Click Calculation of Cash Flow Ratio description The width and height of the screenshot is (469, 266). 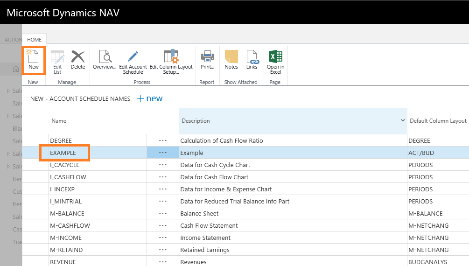(x=221, y=140)
